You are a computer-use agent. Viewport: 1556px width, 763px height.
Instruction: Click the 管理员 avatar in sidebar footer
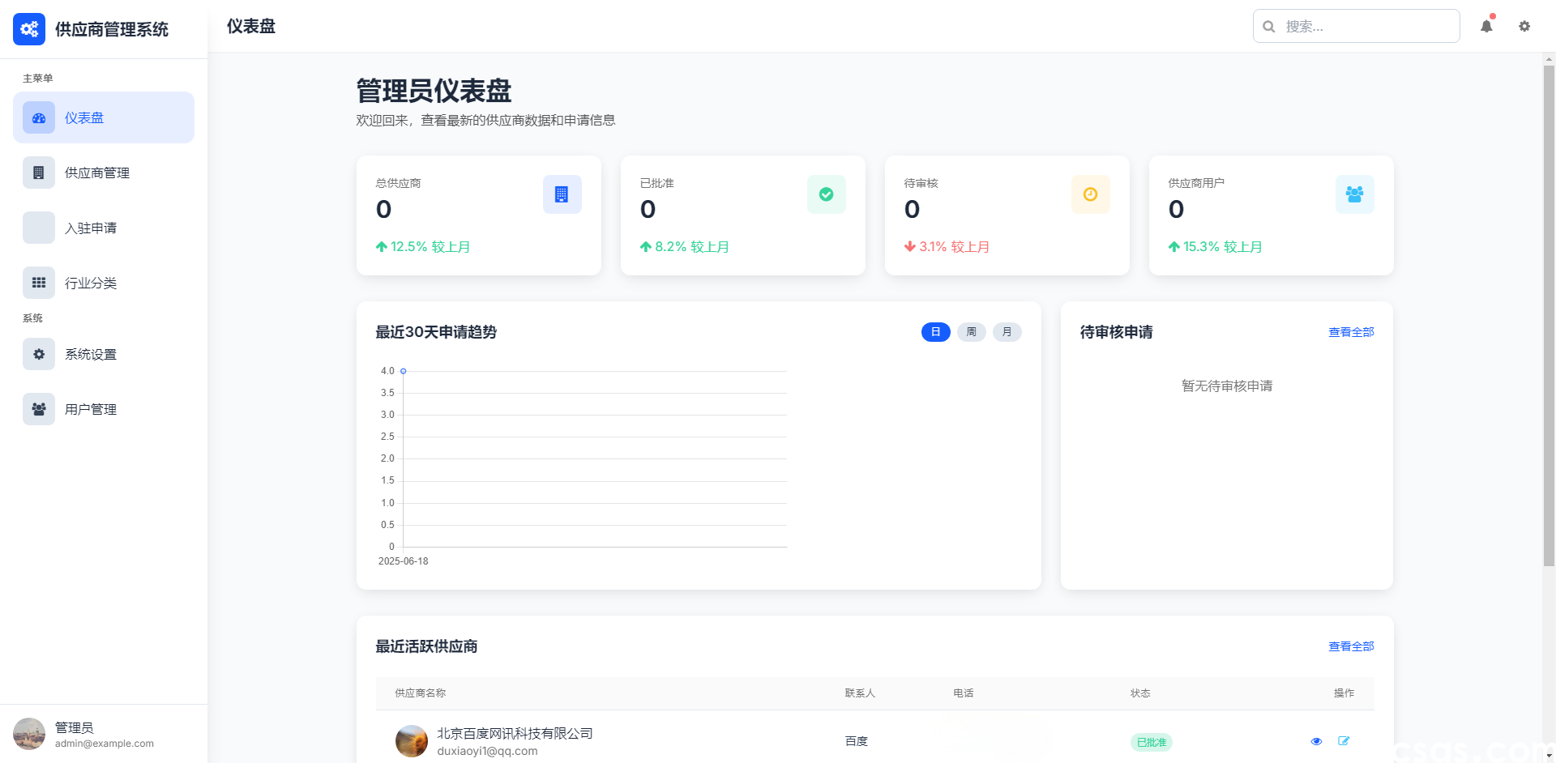point(29,734)
